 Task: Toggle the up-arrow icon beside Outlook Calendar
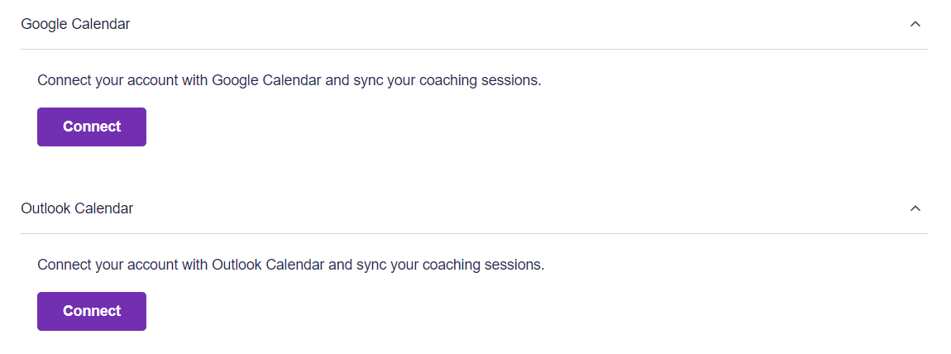click(915, 208)
